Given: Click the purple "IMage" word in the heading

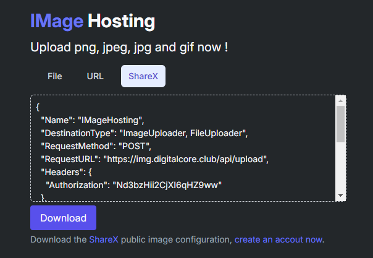Looking at the screenshot, I should coord(57,22).
